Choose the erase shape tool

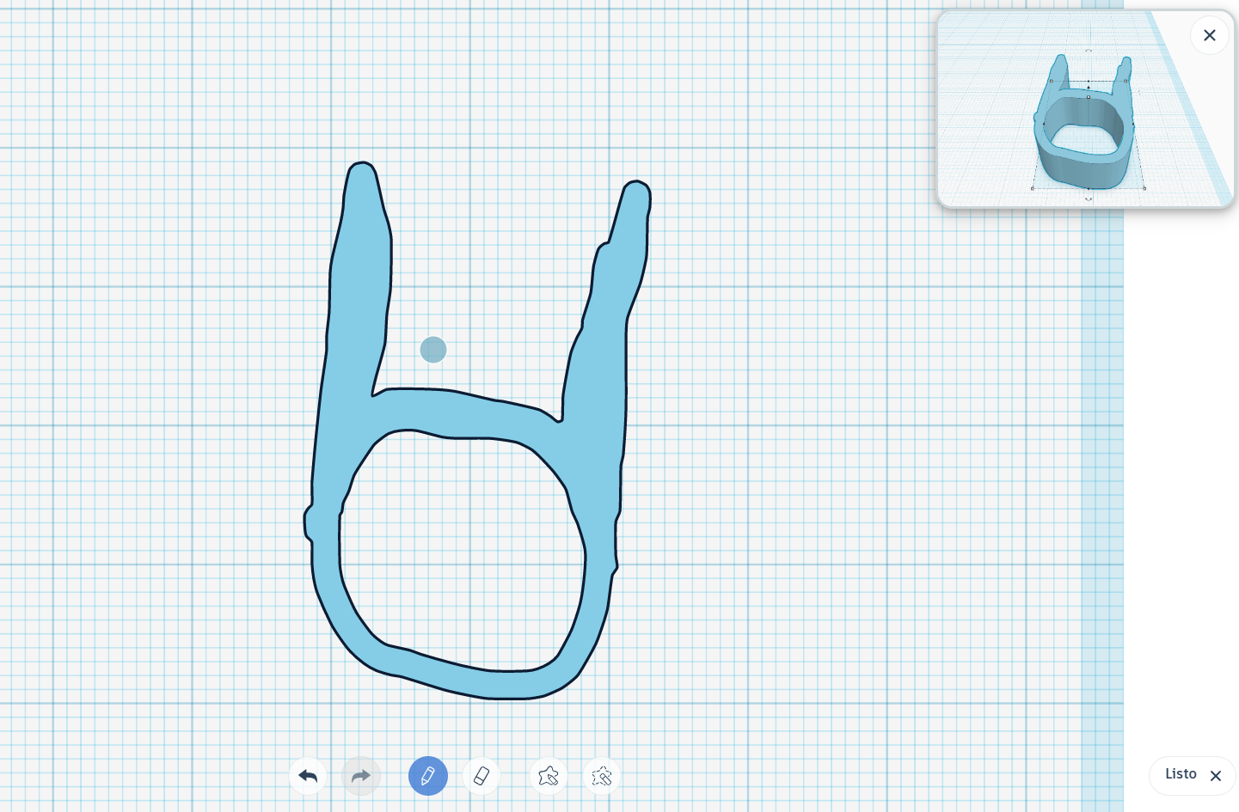602,776
